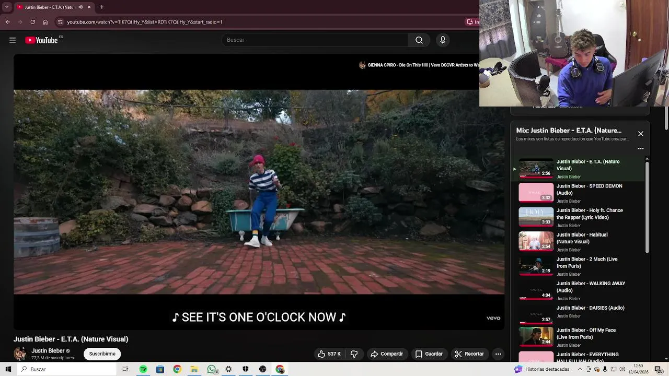669x376 pixels.
Task: Click the Windows taskbar search box
Action: click(x=66, y=369)
